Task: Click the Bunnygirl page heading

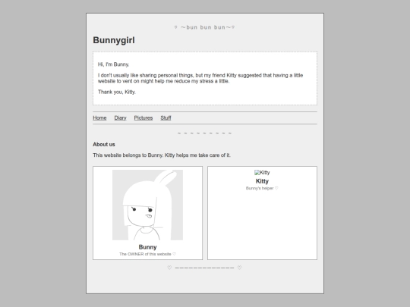Action: (114, 40)
